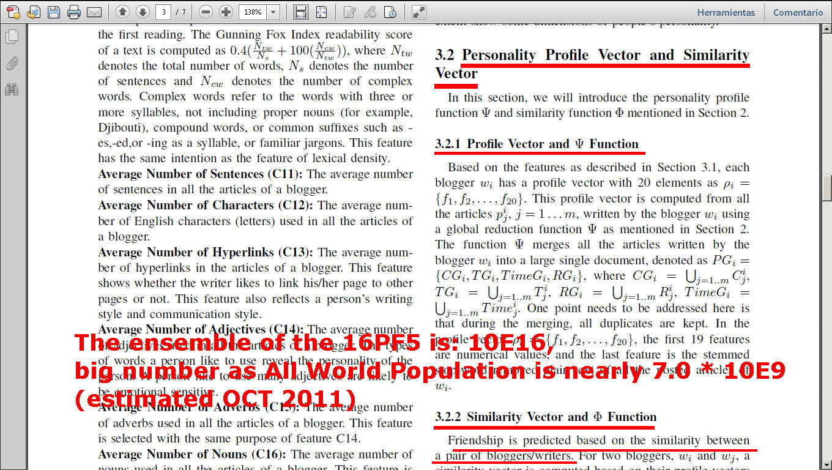The image size is (832, 470).
Task: Open the signature pen tool
Action: [370, 12]
